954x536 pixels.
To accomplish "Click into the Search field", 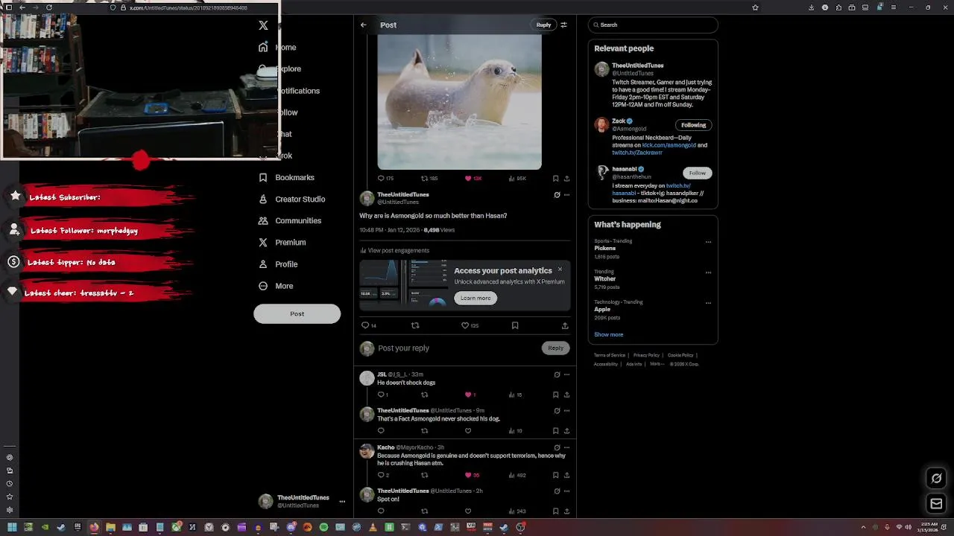I will click(x=653, y=25).
